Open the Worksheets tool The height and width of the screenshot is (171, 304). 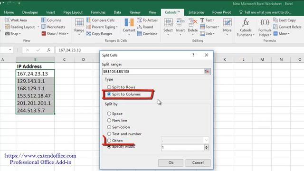(x=53, y=27)
